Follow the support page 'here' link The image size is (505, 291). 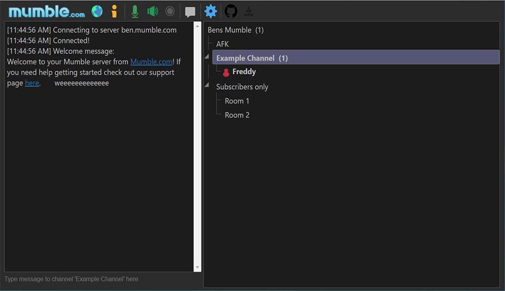32,83
